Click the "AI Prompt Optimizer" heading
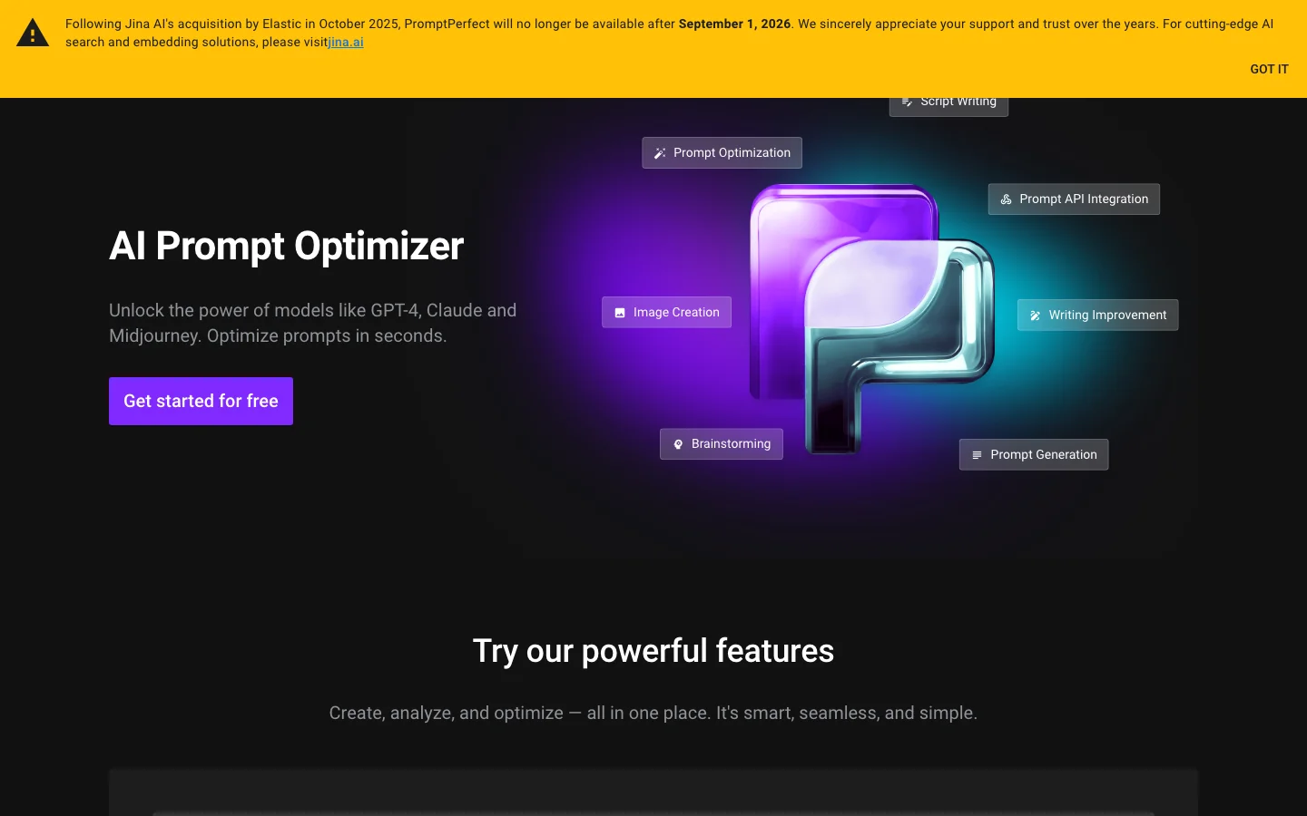The height and width of the screenshot is (816, 1307). pyautogui.click(x=287, y=246)
